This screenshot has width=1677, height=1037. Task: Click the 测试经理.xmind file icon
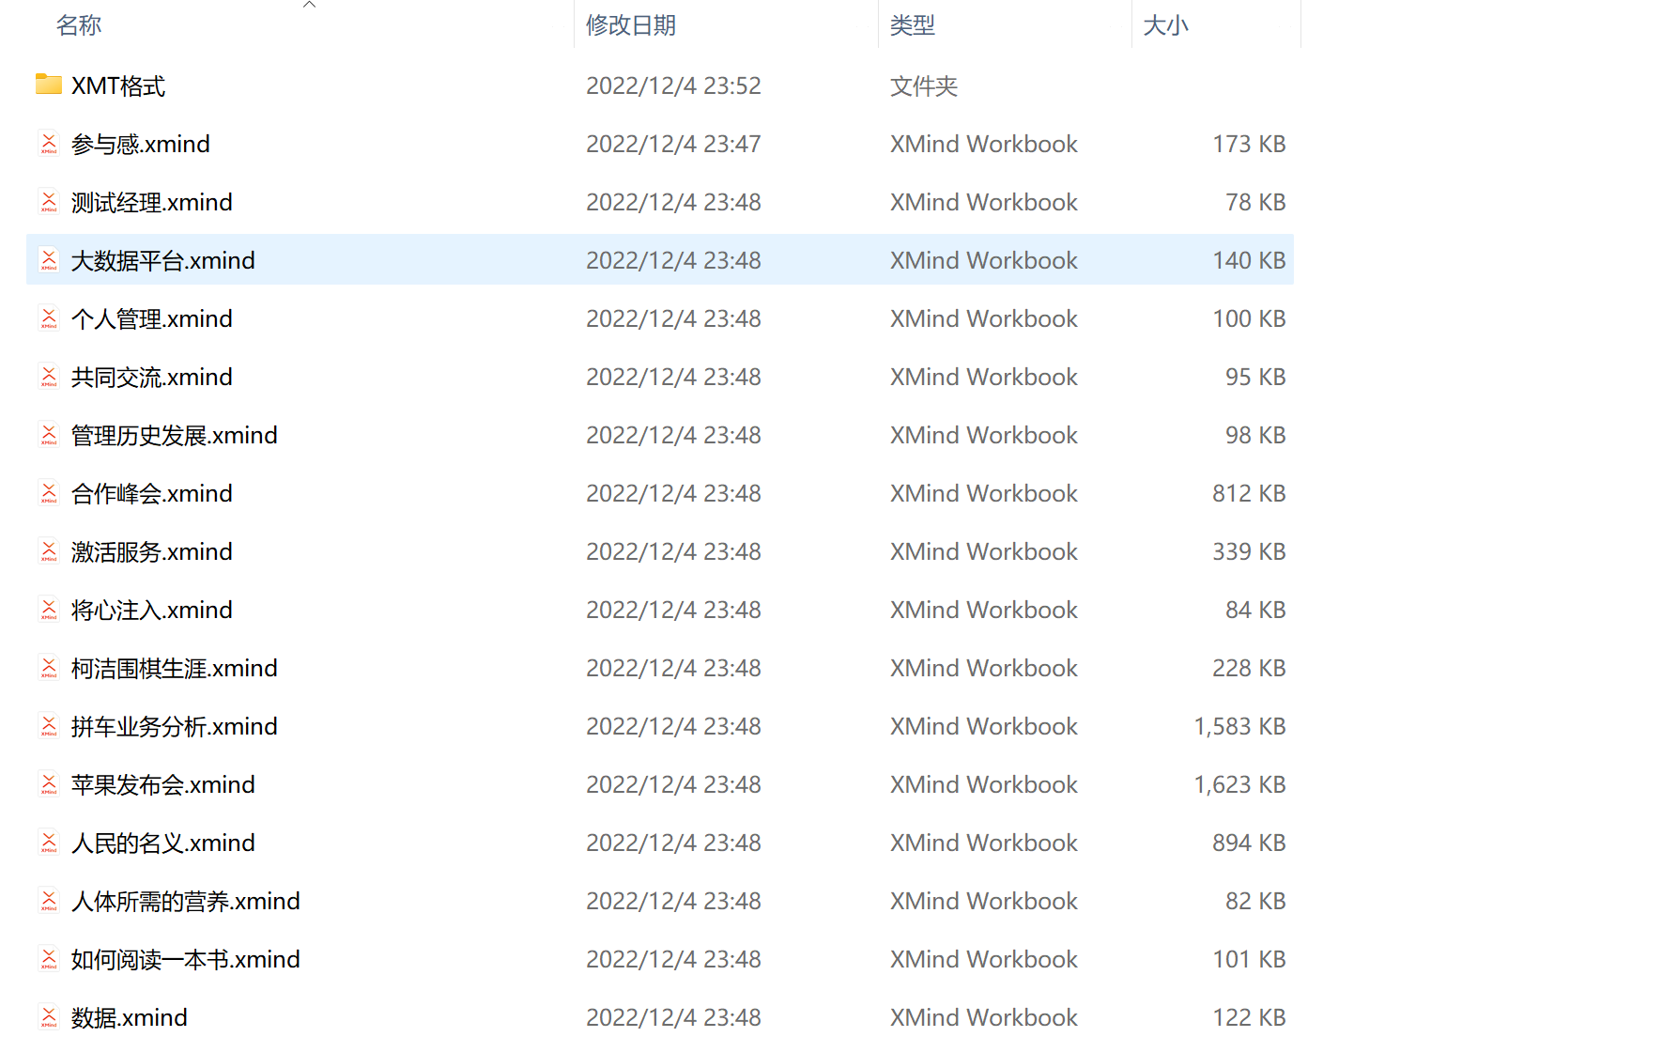49,202
